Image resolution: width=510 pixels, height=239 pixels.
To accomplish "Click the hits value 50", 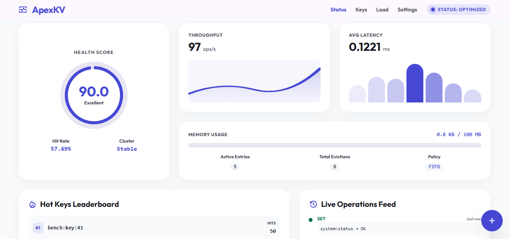I will 273,231.
